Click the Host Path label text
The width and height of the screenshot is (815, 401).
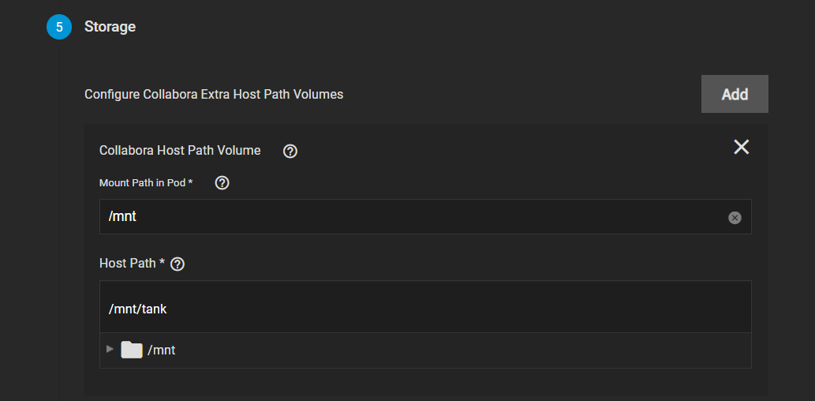(x=133, y=264)
